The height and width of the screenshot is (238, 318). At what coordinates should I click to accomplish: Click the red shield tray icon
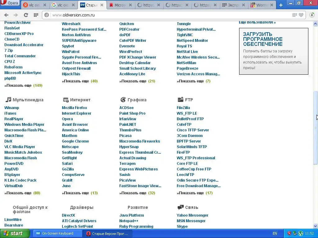click(x=289, y=233)
